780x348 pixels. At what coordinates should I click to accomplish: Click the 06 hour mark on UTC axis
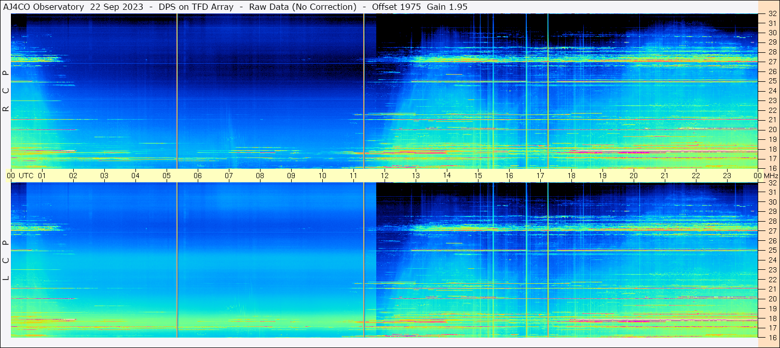click(x=198, y=176)
